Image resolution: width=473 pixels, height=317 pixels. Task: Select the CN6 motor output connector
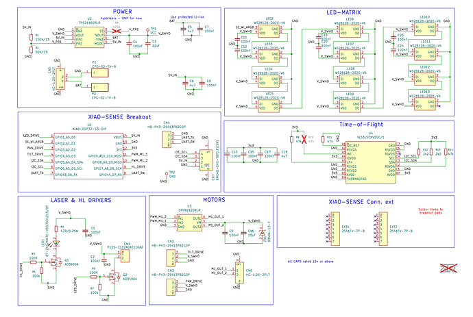pyautogui.click(x=239, y=272)
